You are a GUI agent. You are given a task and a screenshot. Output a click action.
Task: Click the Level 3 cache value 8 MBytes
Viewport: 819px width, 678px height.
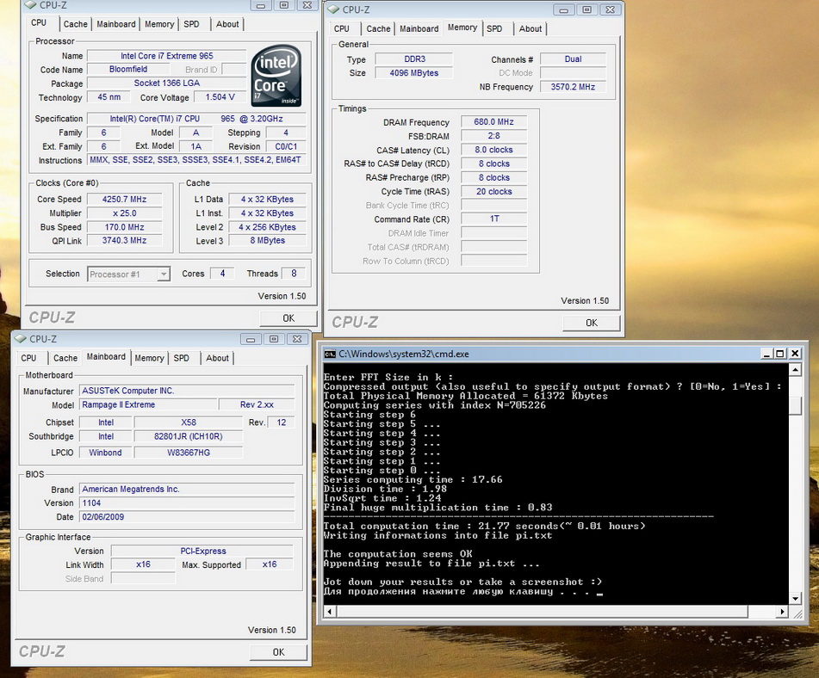[267, 240]
